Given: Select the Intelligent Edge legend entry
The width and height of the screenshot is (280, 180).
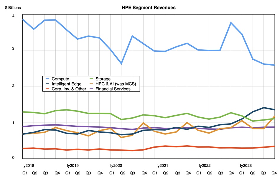Looking at the screenshot, I should [x=64, y=84].
